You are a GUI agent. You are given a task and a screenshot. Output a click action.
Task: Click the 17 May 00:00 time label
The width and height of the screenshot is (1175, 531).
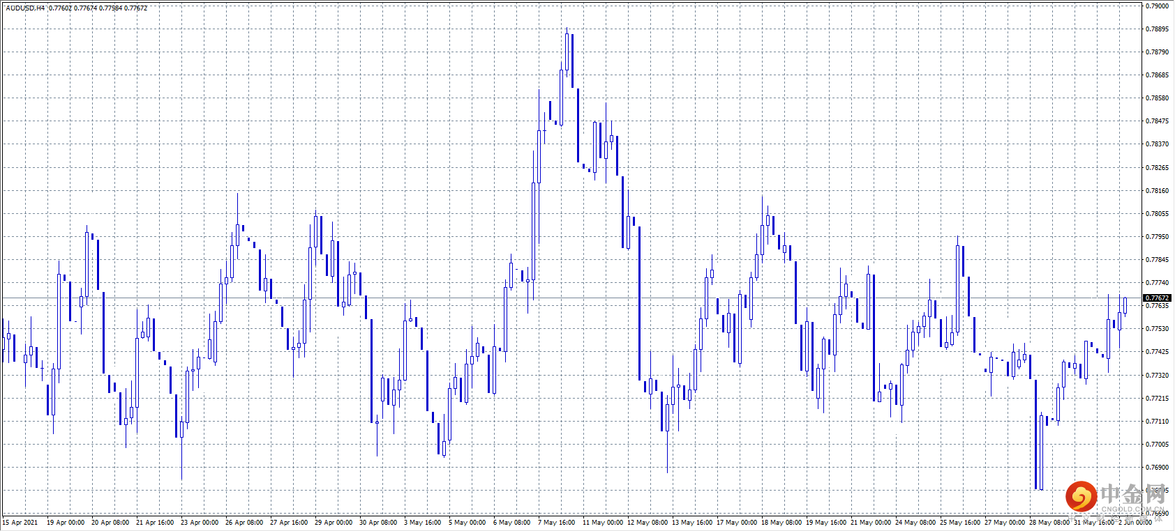(x=737, y=523)
